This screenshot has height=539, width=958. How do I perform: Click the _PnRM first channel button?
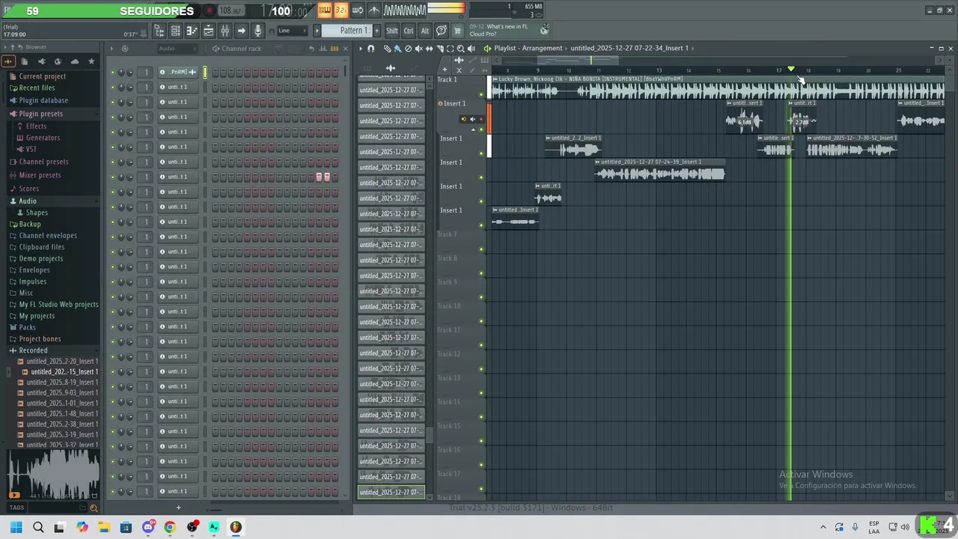(177, 72)
